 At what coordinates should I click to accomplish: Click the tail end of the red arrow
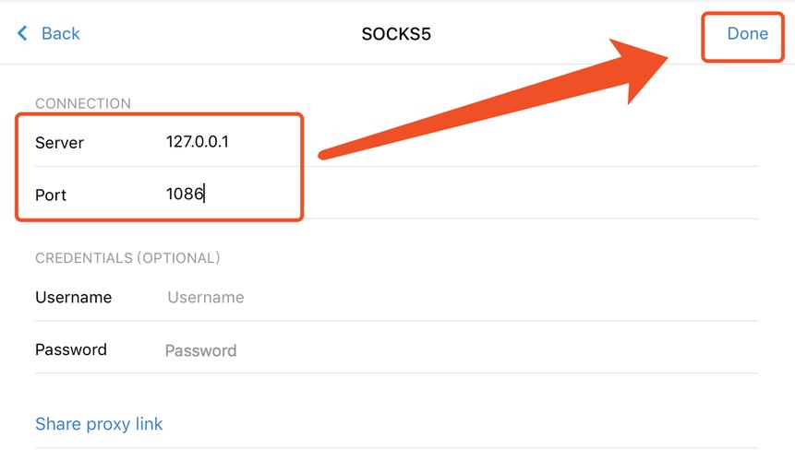tap(322, 152)
